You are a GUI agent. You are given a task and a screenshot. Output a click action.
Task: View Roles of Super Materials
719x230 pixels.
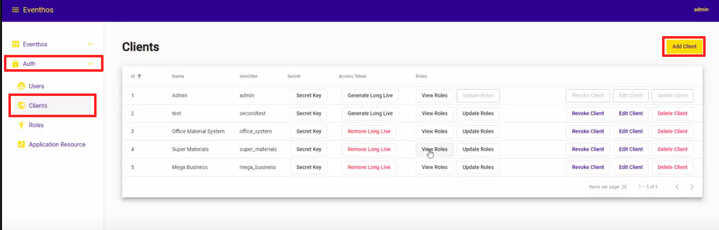click(x=434, y=149)
